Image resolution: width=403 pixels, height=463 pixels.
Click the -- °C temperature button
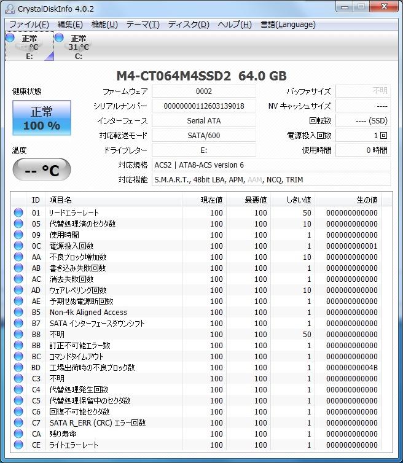[x=42, y=169]
